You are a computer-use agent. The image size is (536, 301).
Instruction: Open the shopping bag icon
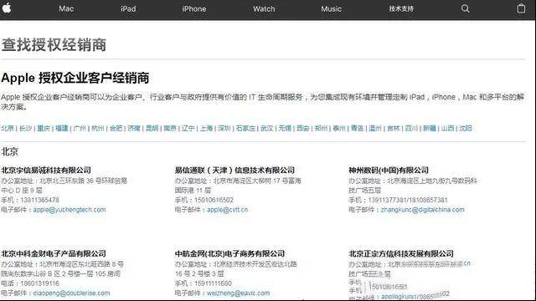(x=521, y=8)
